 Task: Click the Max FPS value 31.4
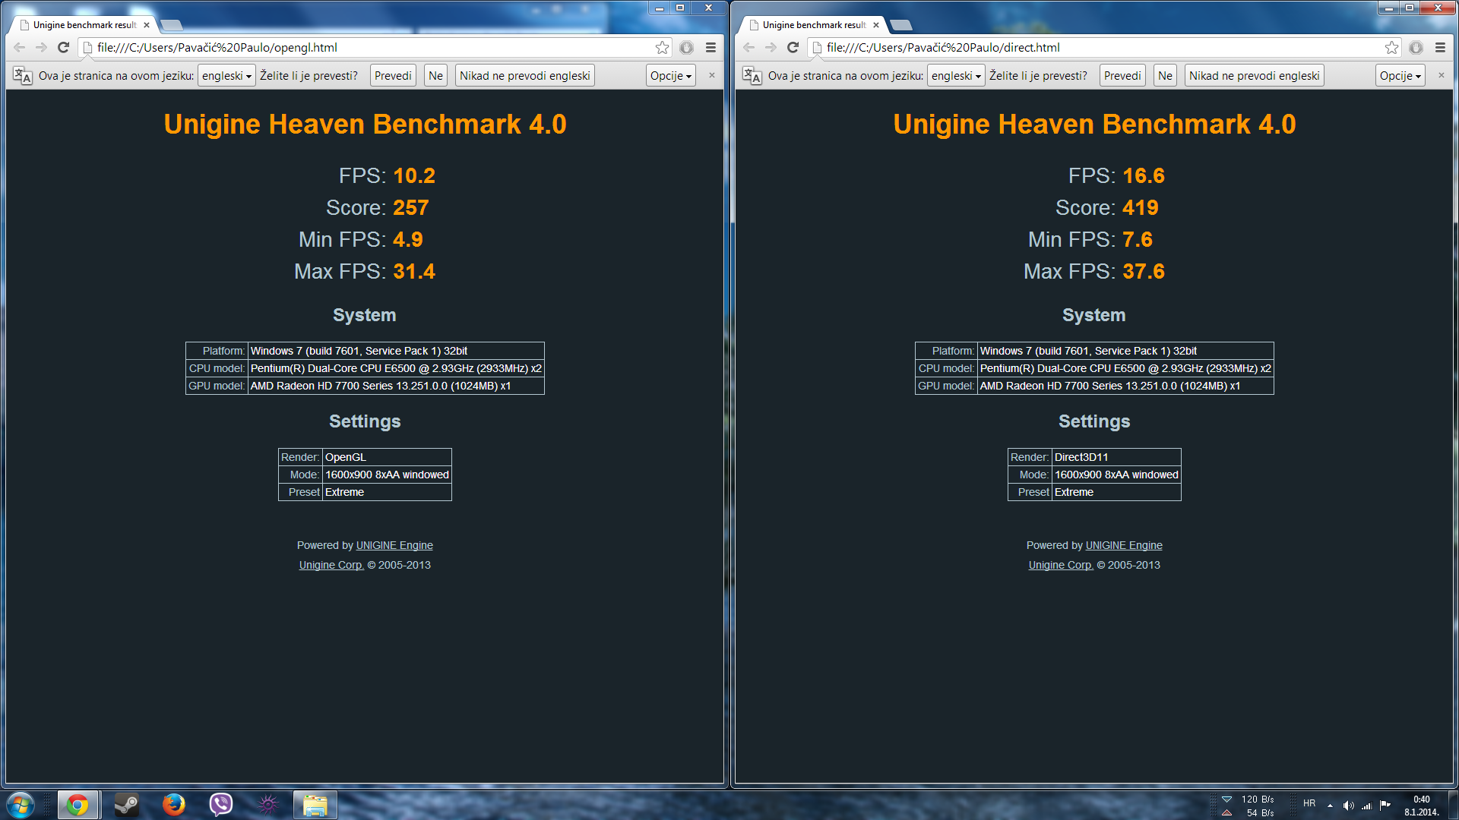414,272
